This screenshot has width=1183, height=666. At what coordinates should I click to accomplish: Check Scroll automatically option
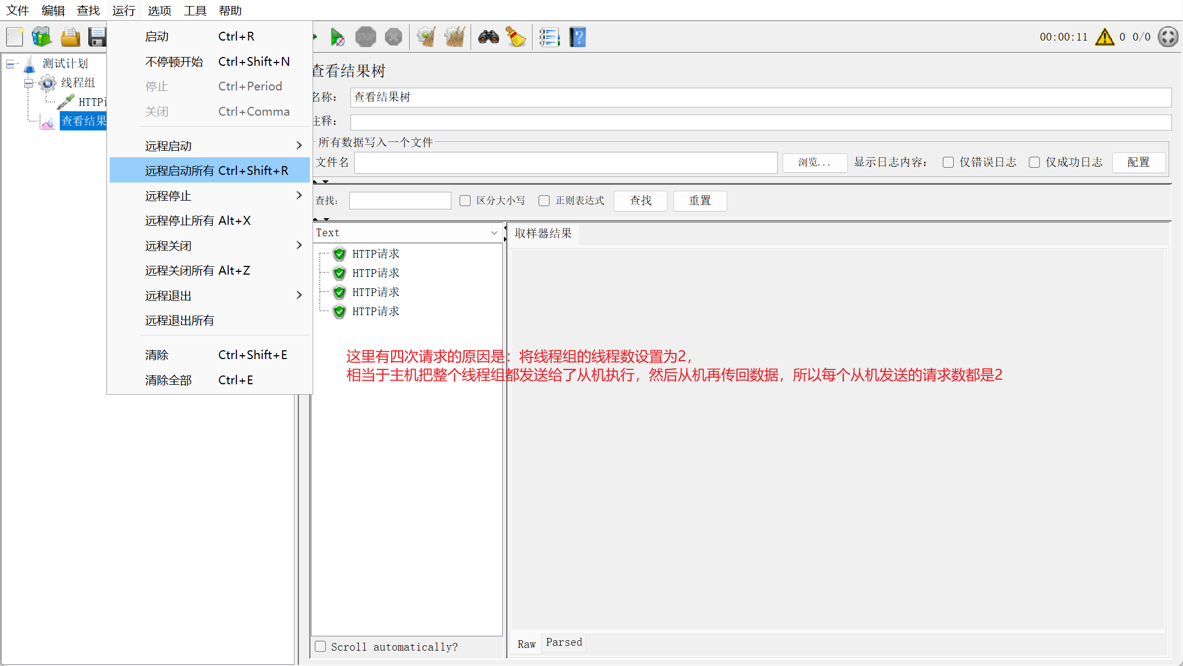(x=321, y=647)
